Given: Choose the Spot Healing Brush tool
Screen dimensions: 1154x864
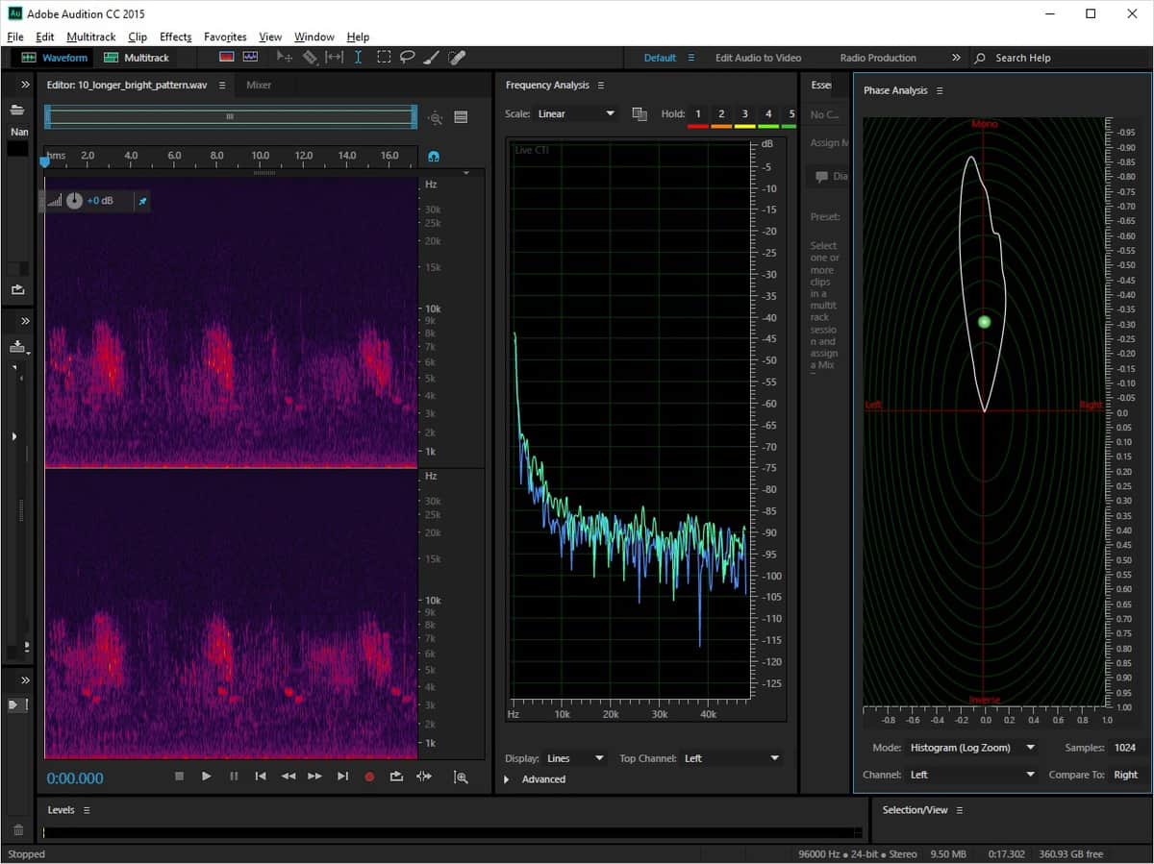Looking at the screenshot, I should 457,58.
